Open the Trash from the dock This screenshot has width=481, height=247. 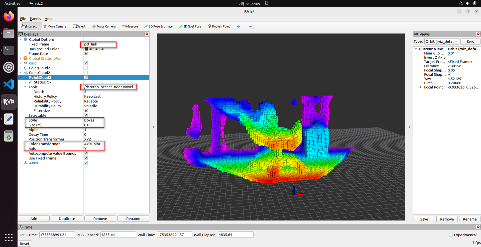click(x=9, y=136)
